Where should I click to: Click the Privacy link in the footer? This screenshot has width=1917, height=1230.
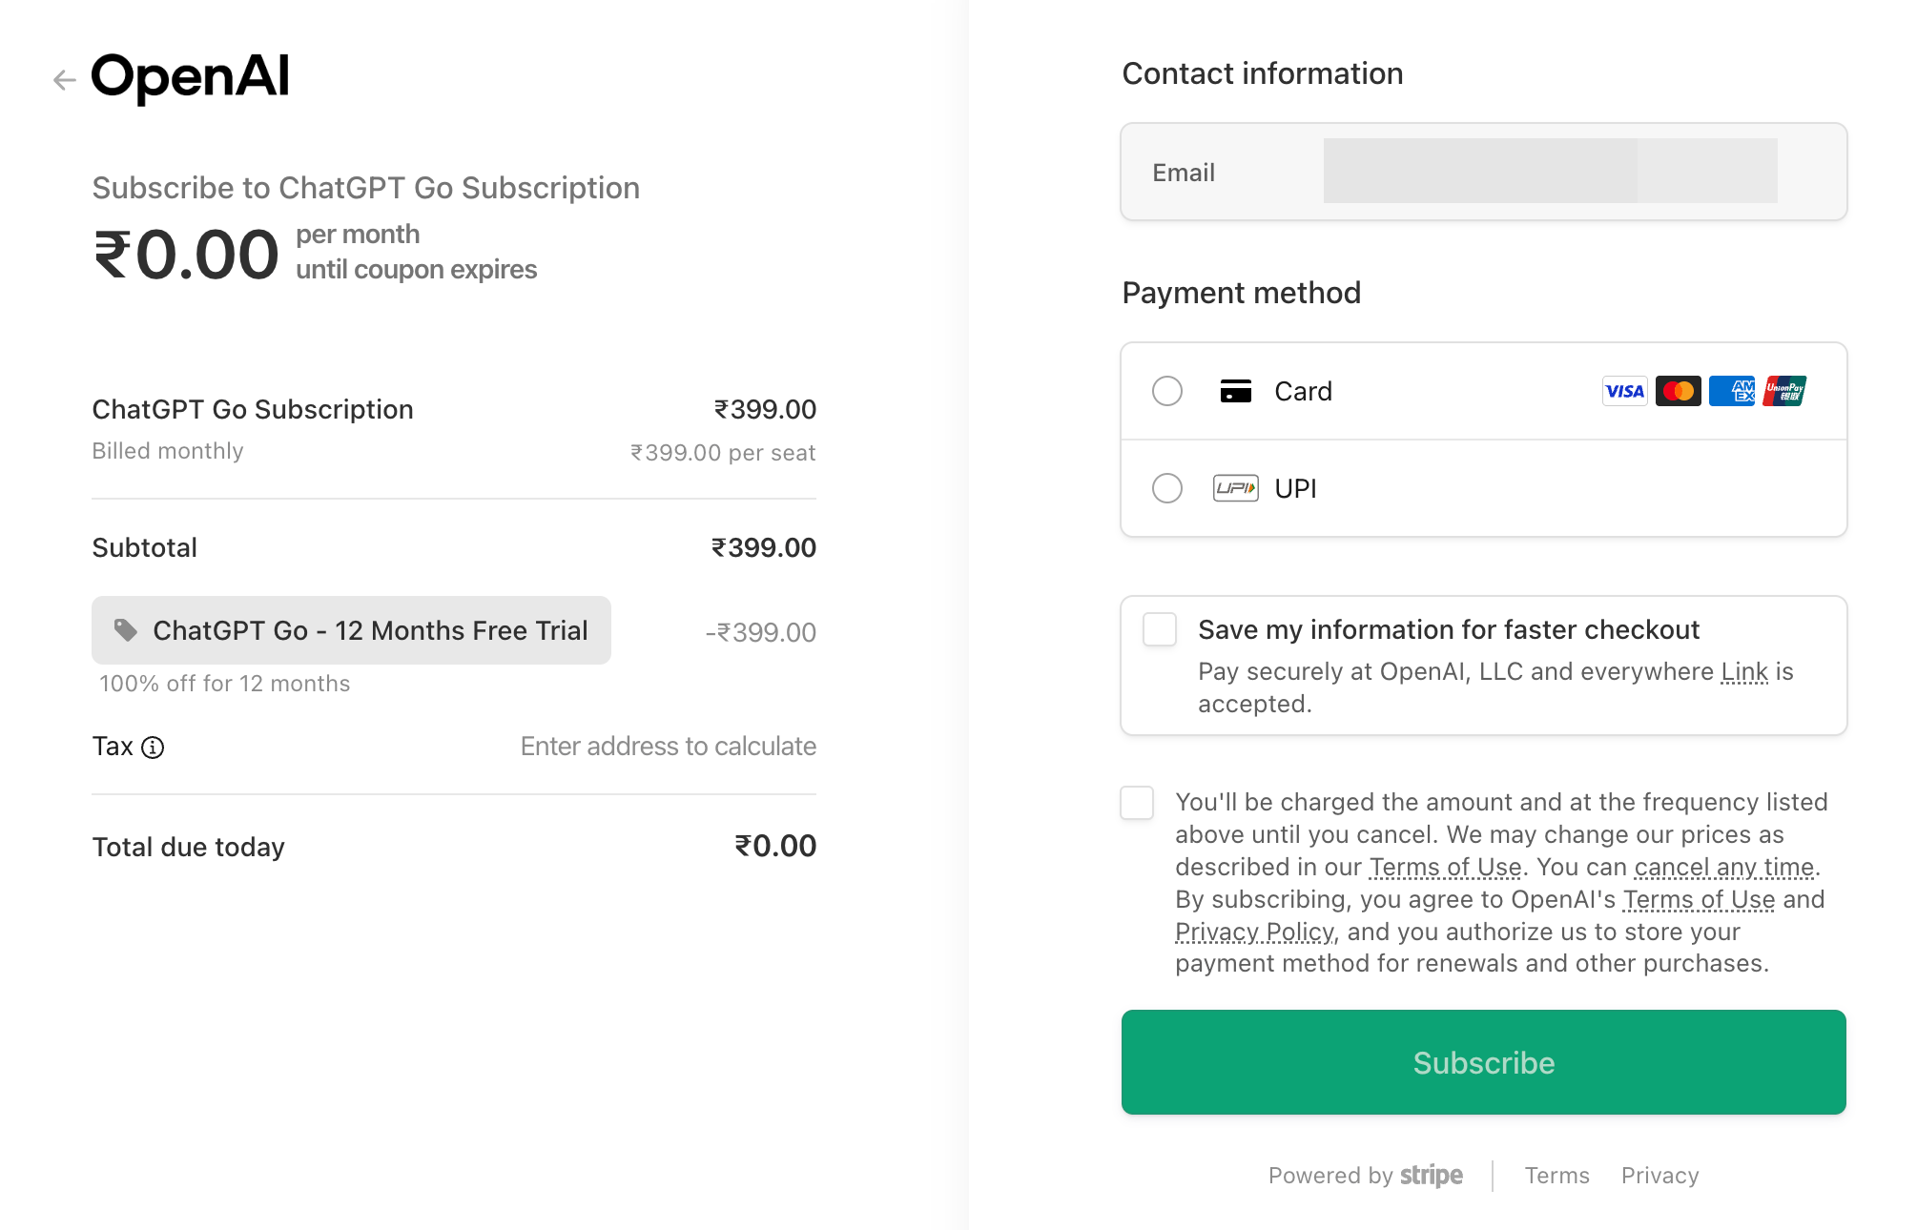coord(1659,1176)
